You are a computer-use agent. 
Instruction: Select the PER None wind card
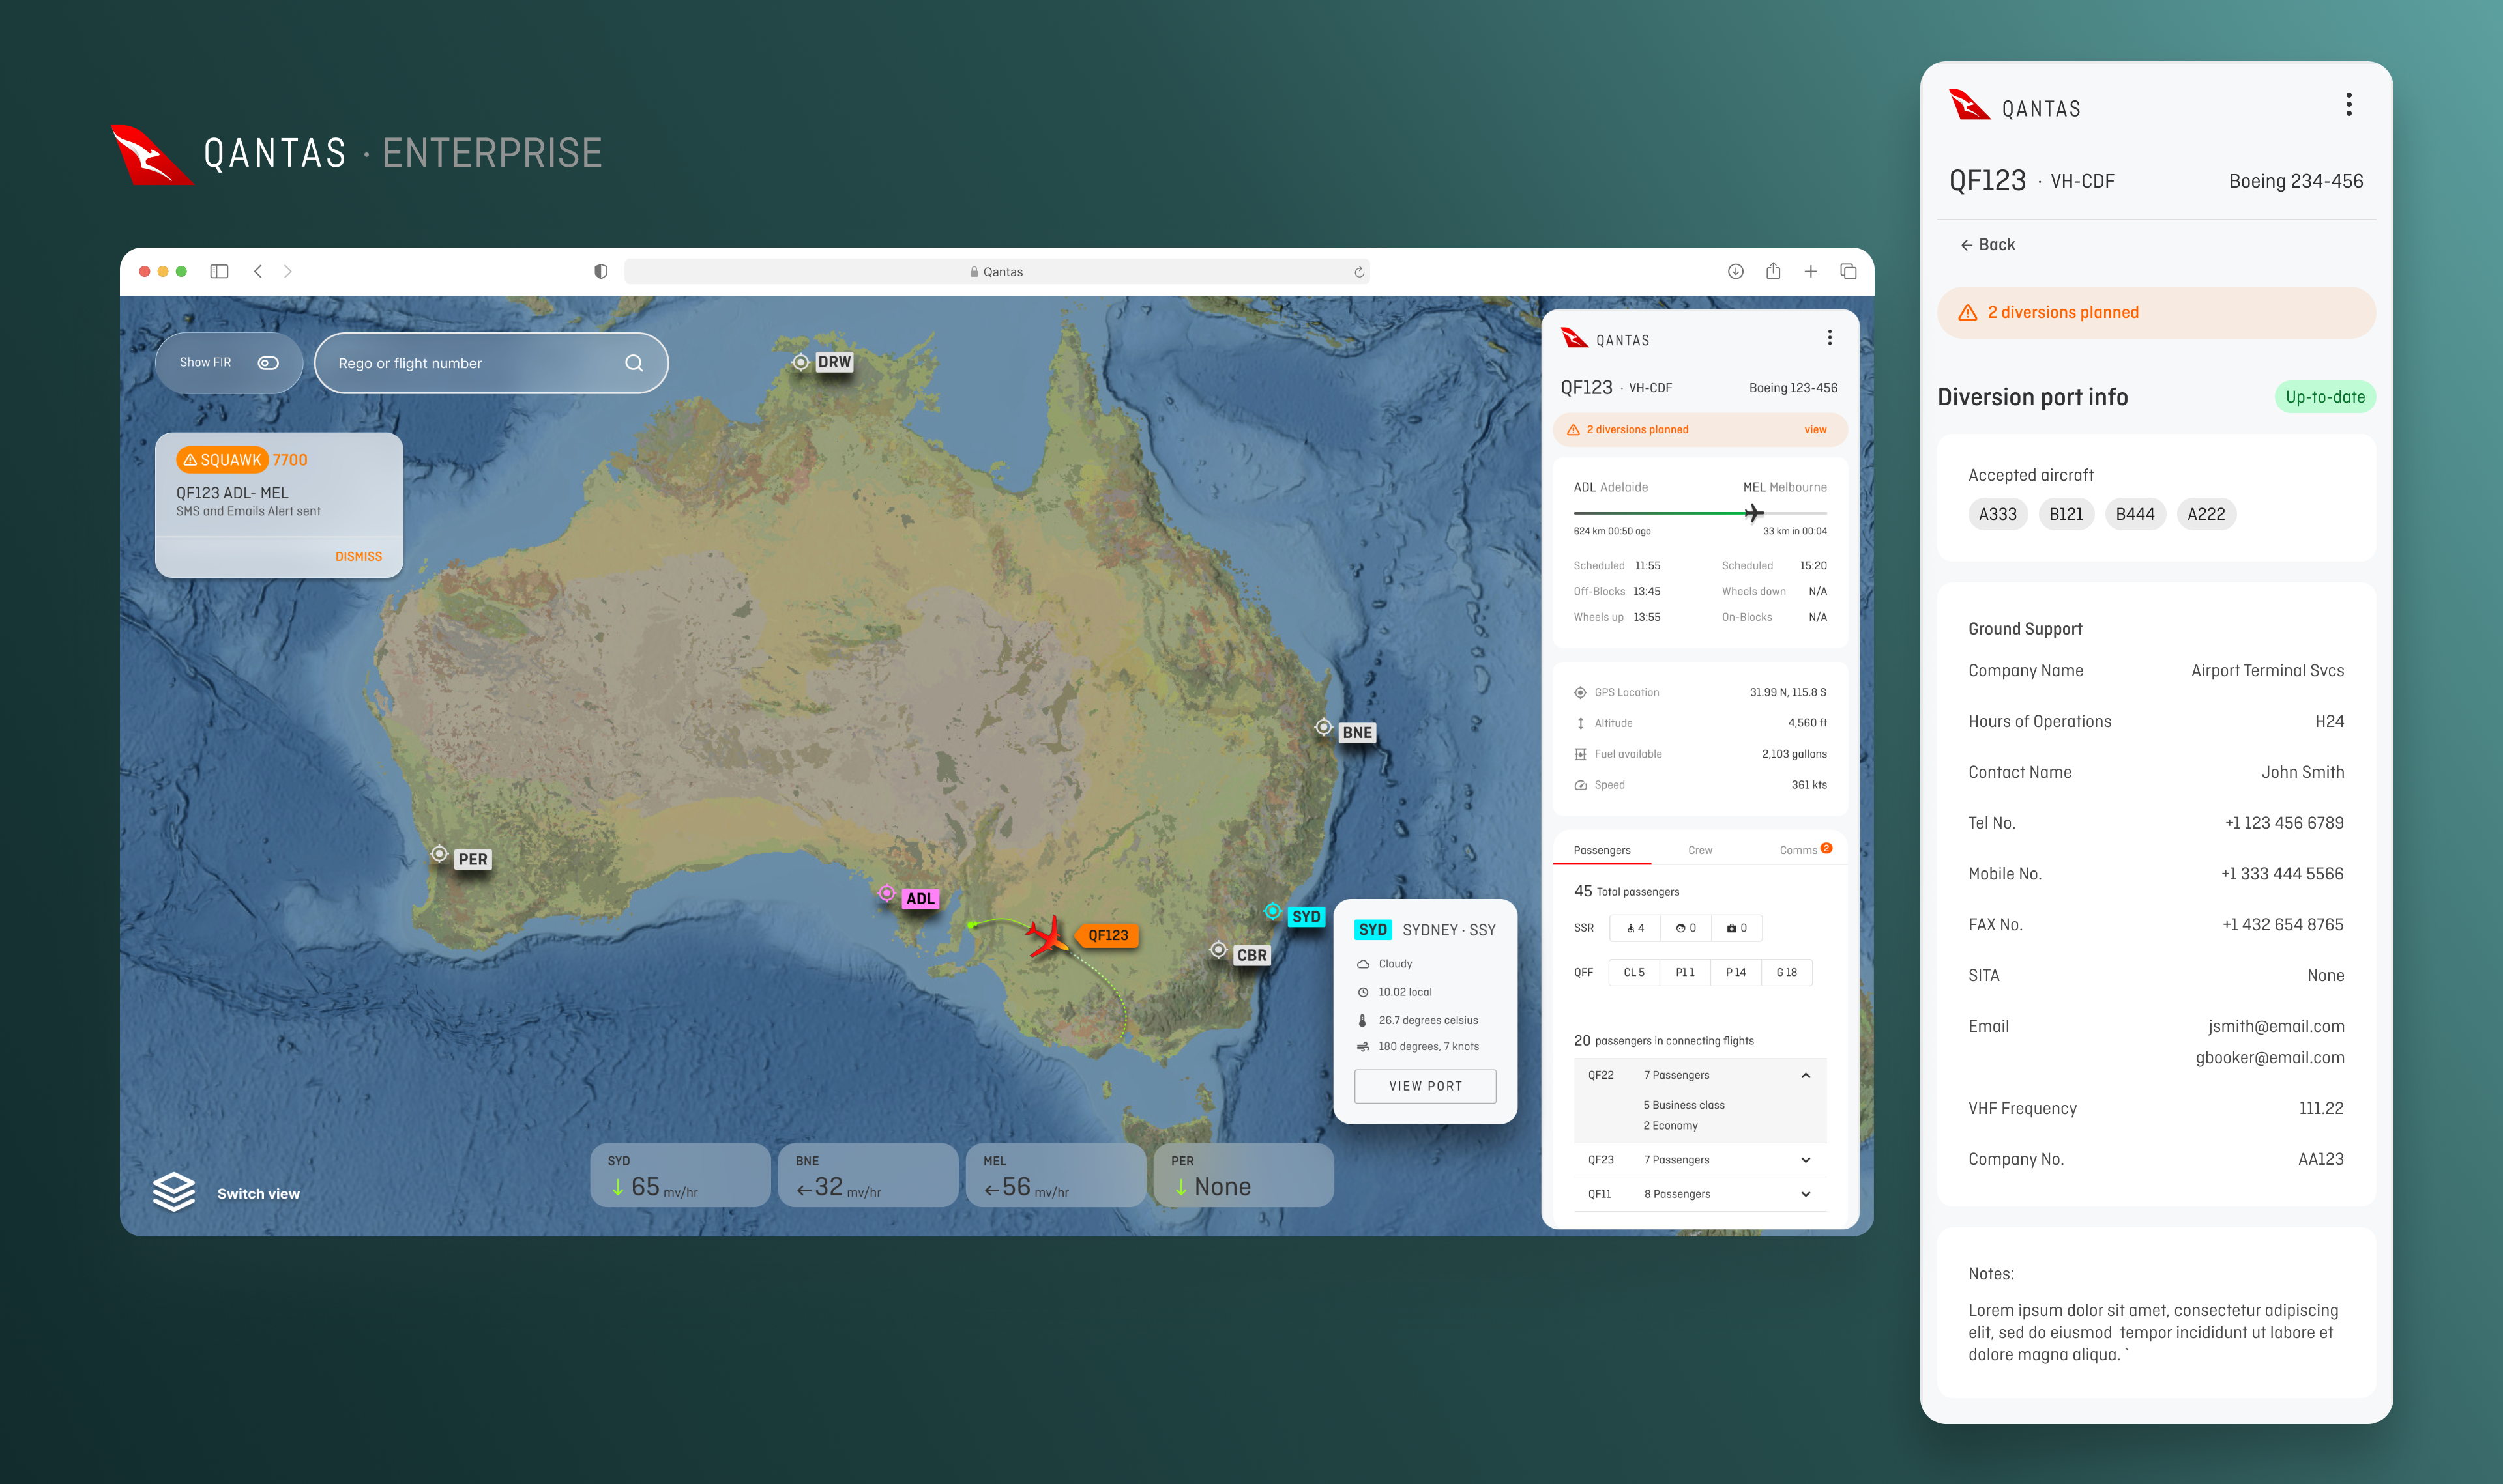[1244, 1175]
